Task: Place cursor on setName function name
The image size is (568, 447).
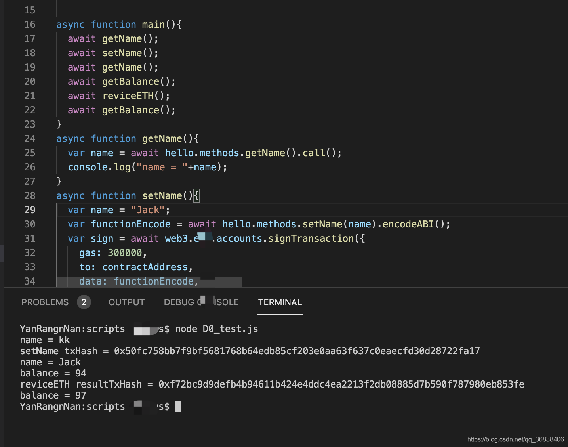Action: click(162, 195)
